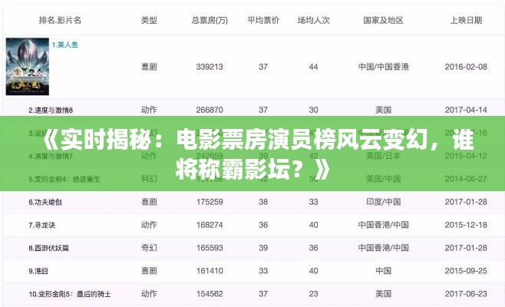The height and width of the screenshot is (307, 505).
Task: Click box office value 175259
Action: [210, 202]
